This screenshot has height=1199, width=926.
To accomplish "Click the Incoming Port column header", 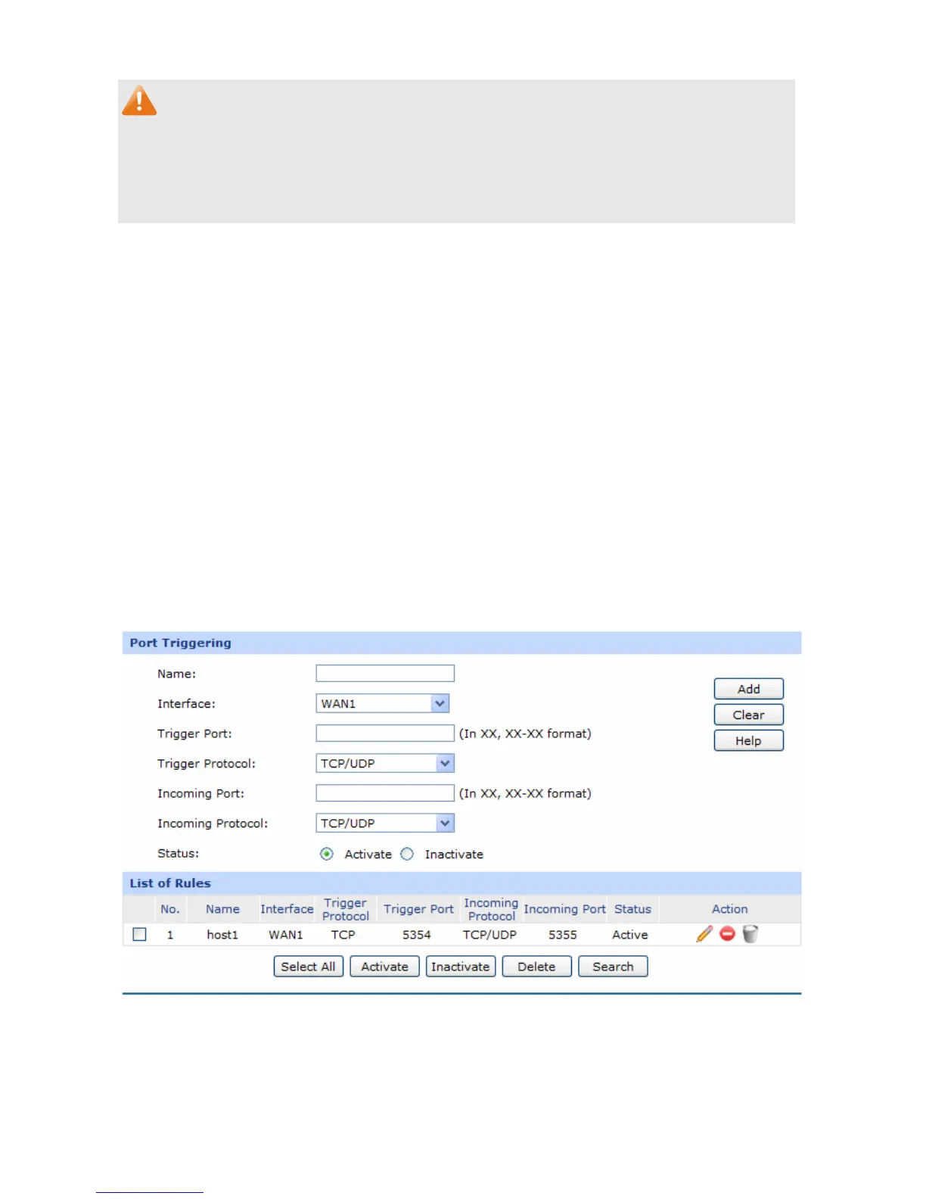I will pos(564,909).
